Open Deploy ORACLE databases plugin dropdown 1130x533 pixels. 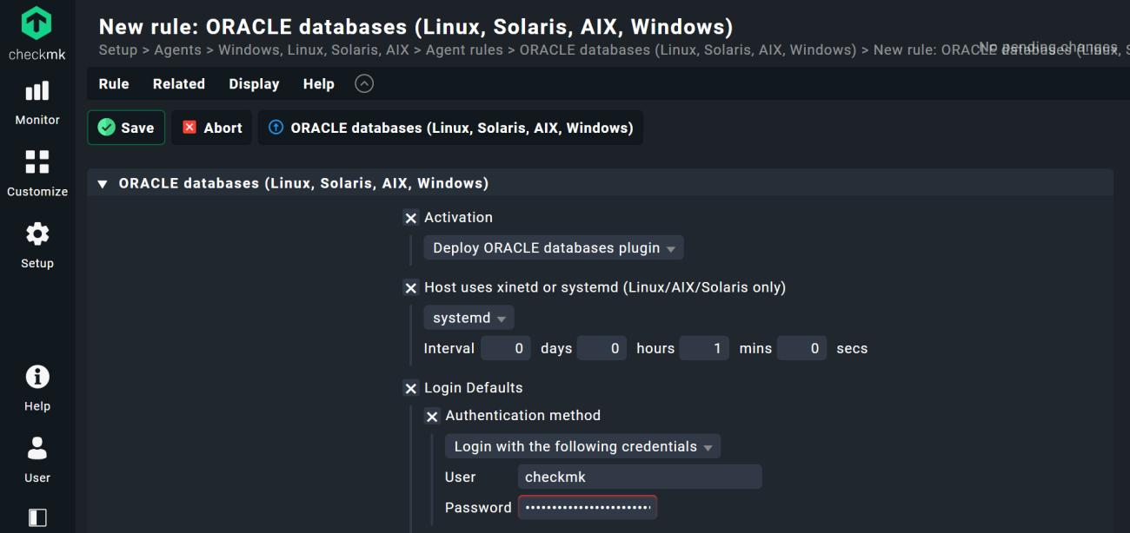(553, 248)
